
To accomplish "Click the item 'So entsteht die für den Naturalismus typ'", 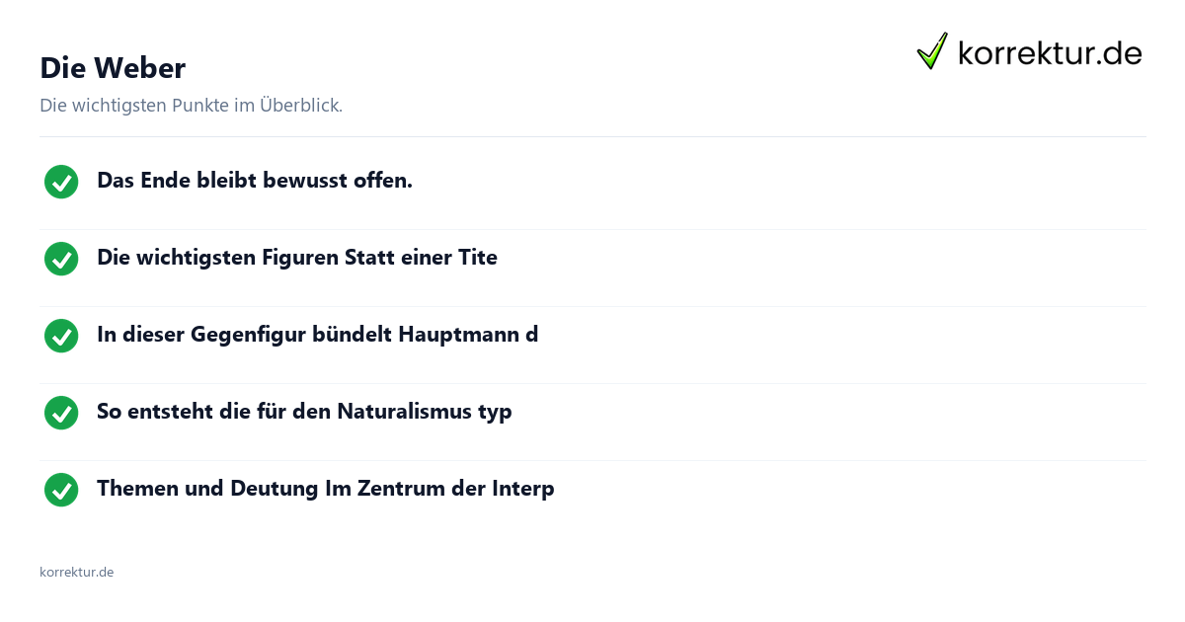I will [304, 412].
